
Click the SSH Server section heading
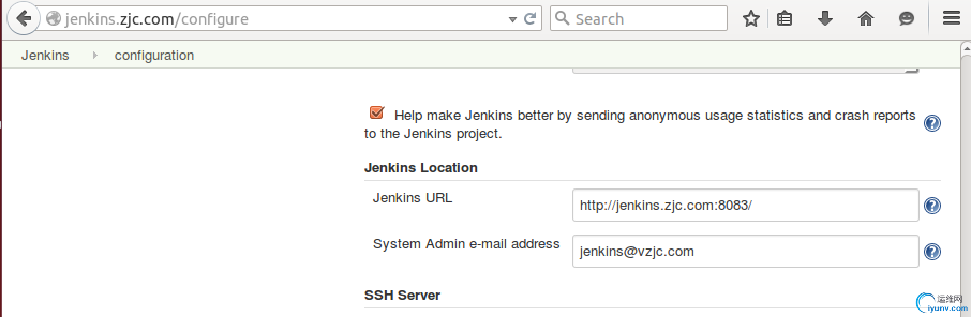pyautogui.click(x=402, y=295)
